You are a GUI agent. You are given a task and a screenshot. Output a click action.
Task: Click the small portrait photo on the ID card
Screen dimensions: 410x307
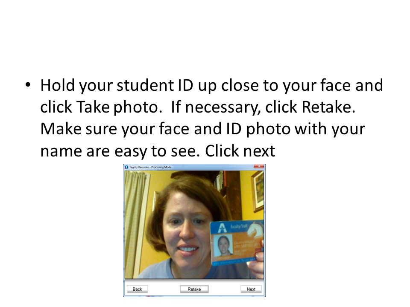click(223, 245)
